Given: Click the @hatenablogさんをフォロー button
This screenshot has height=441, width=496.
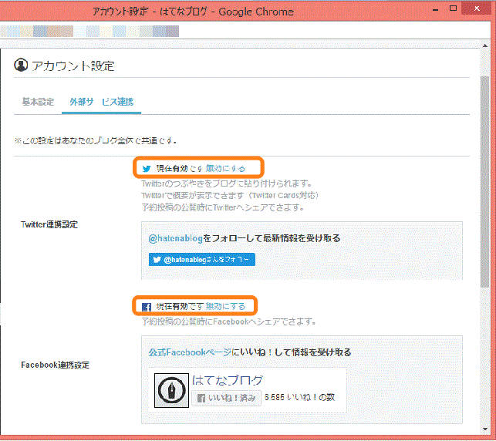Looking at the screenshot, I should coord(202,260).
